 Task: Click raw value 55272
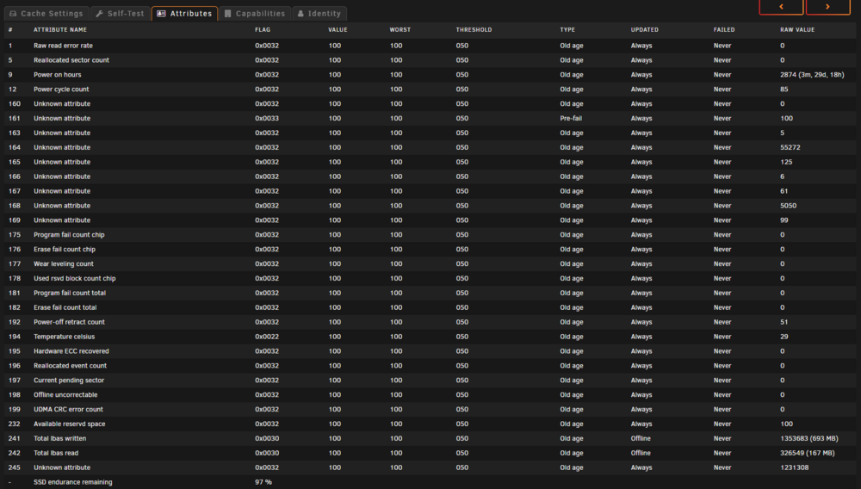pos(790,147)
